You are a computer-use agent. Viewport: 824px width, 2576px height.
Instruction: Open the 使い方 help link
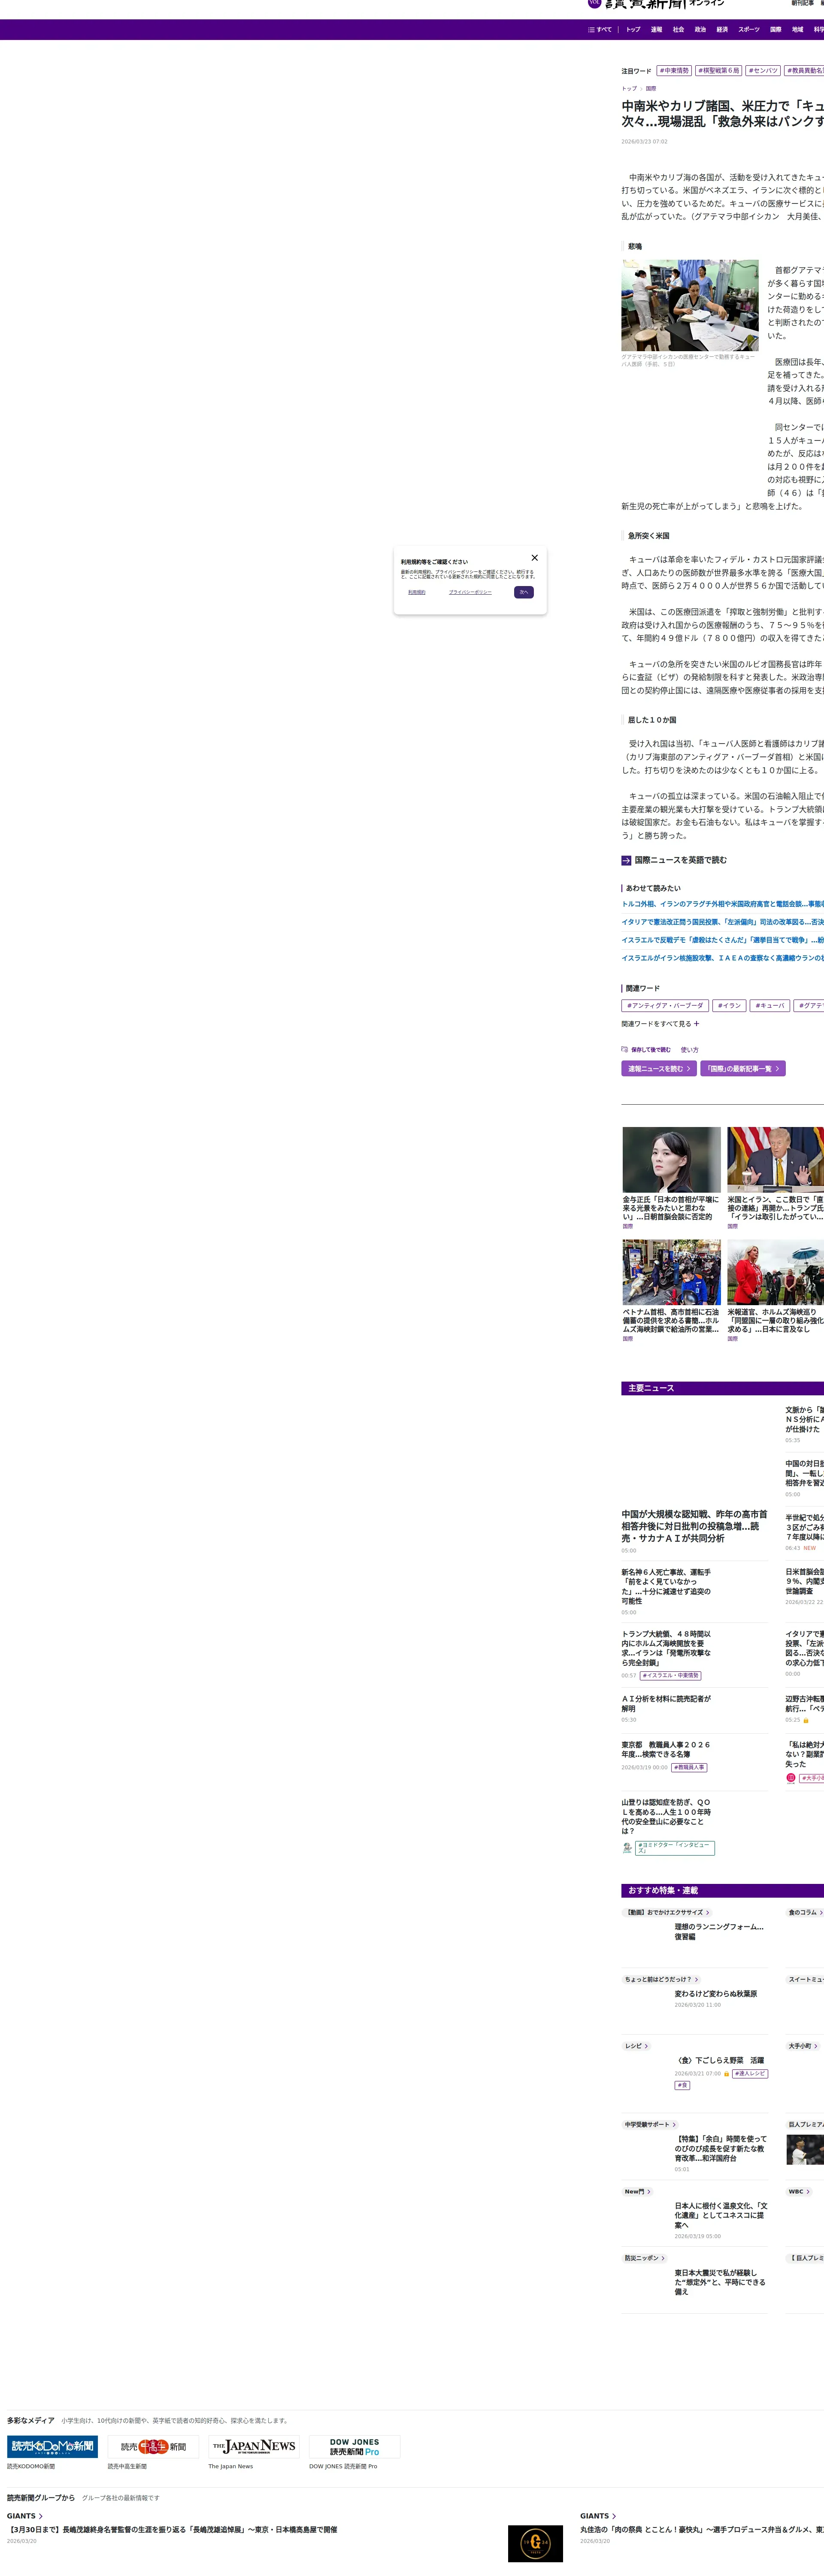(x=690, y=1050)
